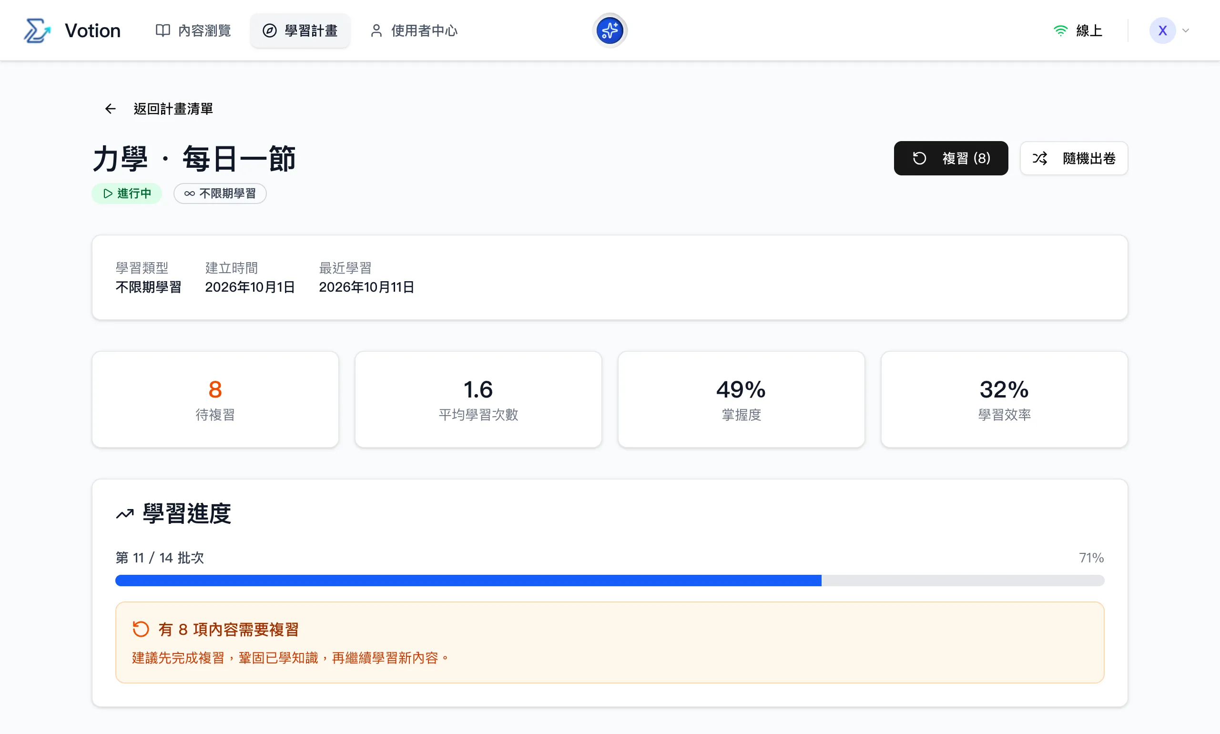
Task: Click the 進行中 status badge
Action: (127, 194)
